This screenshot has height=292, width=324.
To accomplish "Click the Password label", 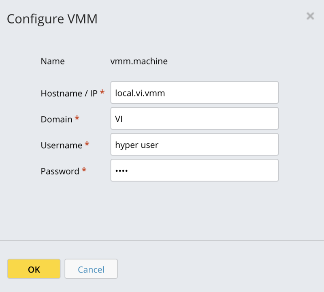I will click(60, 171).
